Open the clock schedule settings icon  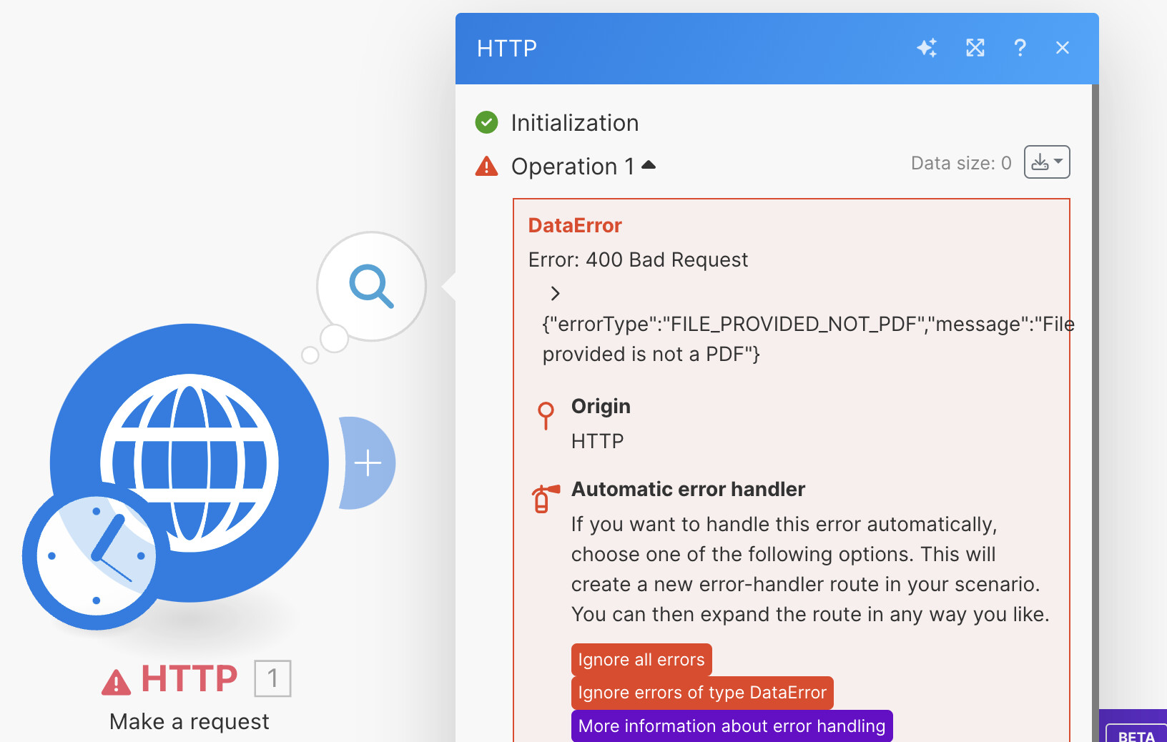(96, 555)
